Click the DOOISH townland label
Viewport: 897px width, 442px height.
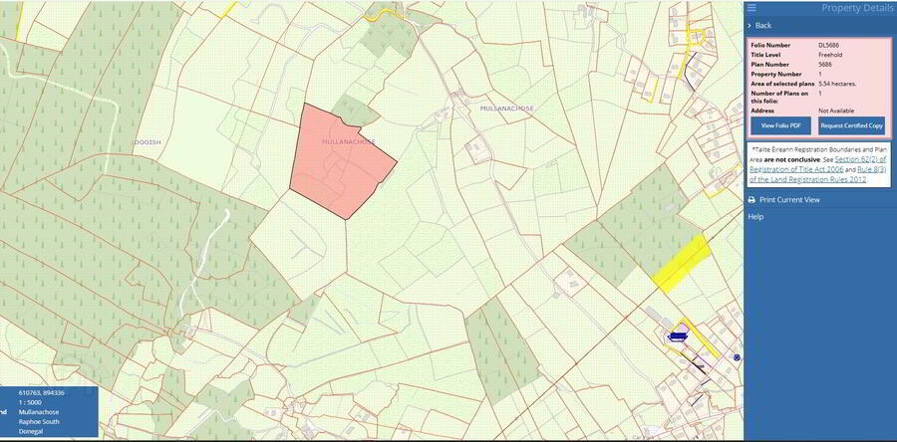pos(146,141)
